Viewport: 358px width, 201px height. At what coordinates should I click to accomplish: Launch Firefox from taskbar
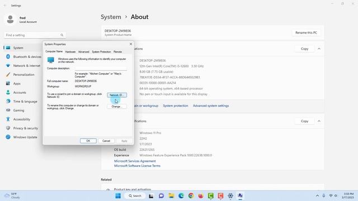(201, 196)
